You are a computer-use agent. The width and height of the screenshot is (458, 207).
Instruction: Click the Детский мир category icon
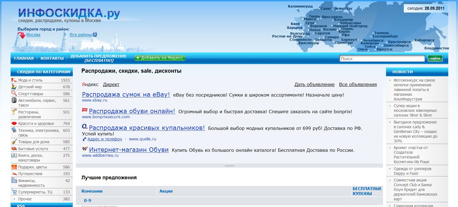pyautogui.click(x=14, y=87)
